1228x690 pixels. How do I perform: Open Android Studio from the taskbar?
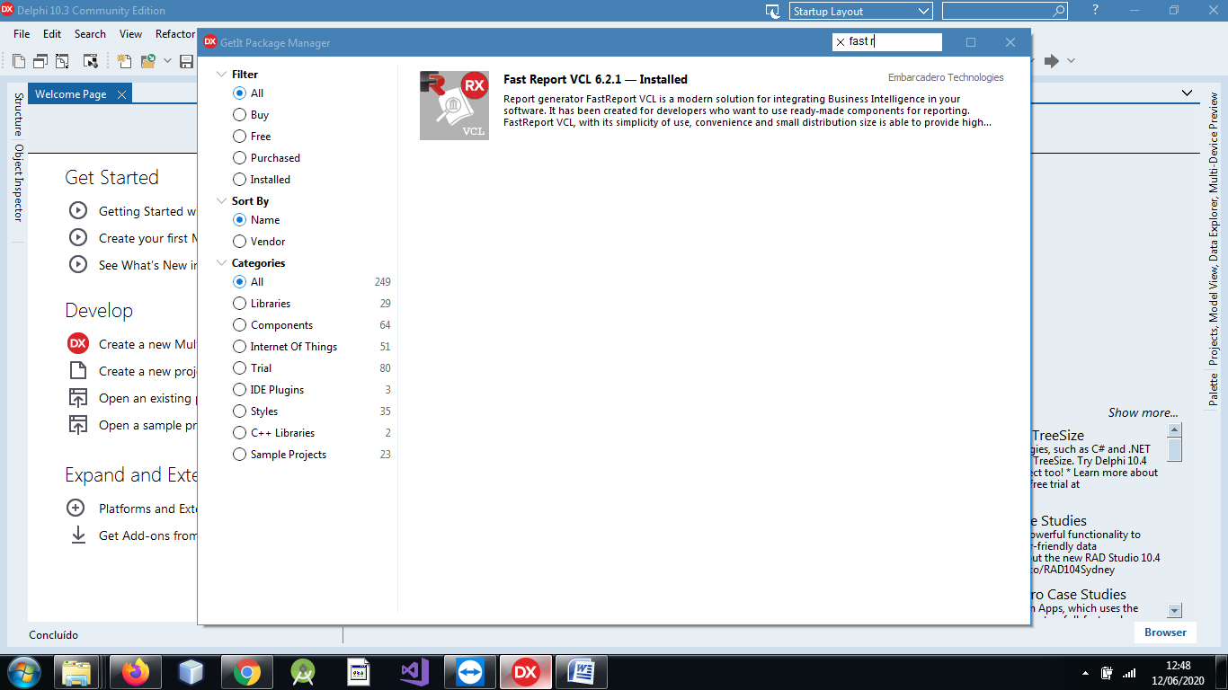303,671
